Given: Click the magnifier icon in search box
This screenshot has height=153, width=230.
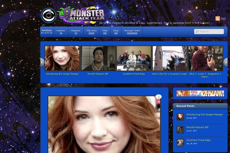Looking at the screenshot, I should [x=197, y=31].
